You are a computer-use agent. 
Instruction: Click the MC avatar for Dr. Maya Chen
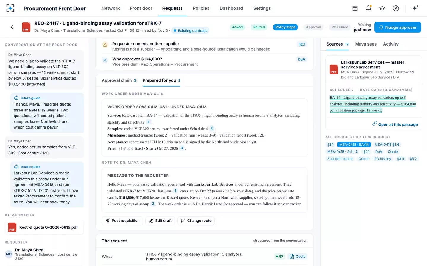9,254
